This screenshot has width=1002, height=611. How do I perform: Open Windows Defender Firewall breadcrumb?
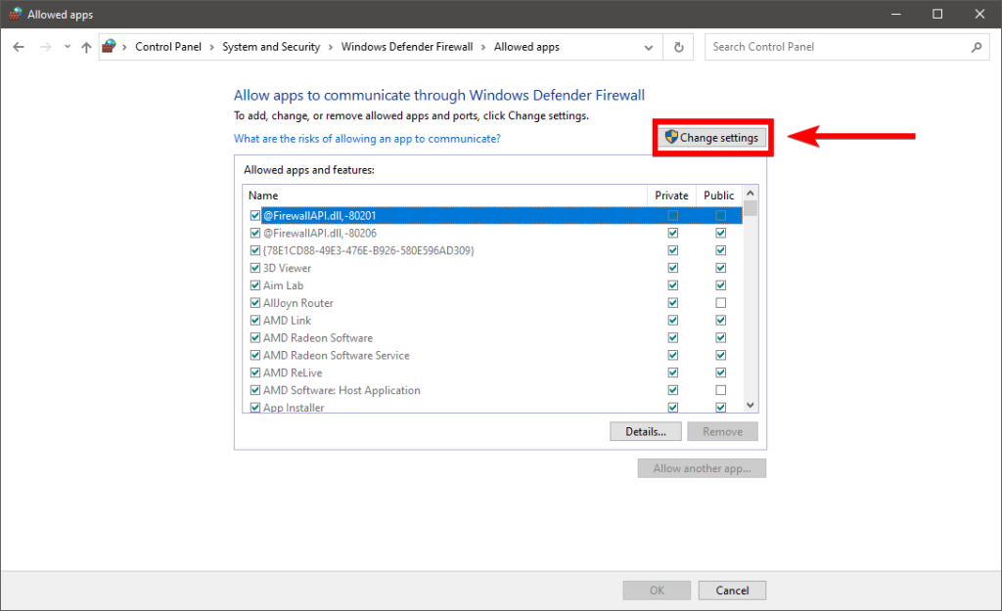pos(407,47)
